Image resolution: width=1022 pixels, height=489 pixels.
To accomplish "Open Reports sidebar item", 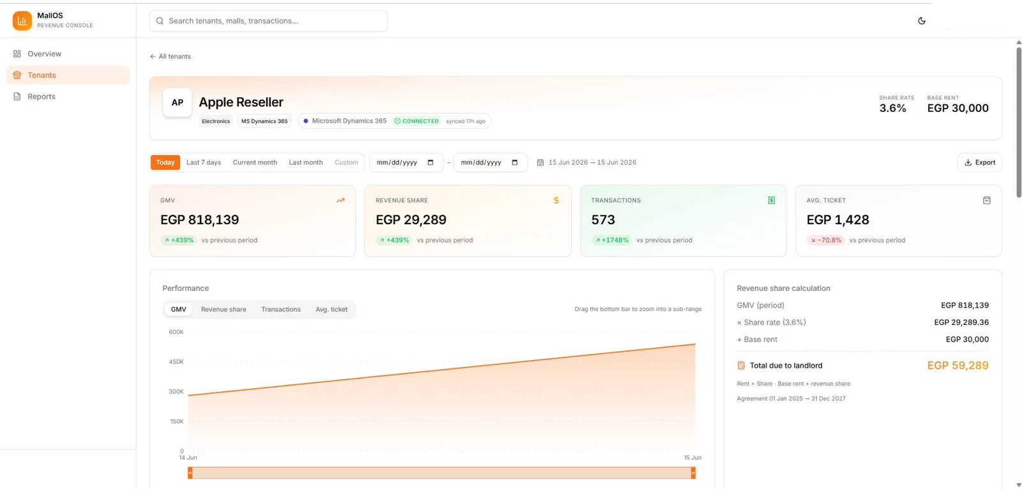I will pyautogui.click(x=68, y=96).
